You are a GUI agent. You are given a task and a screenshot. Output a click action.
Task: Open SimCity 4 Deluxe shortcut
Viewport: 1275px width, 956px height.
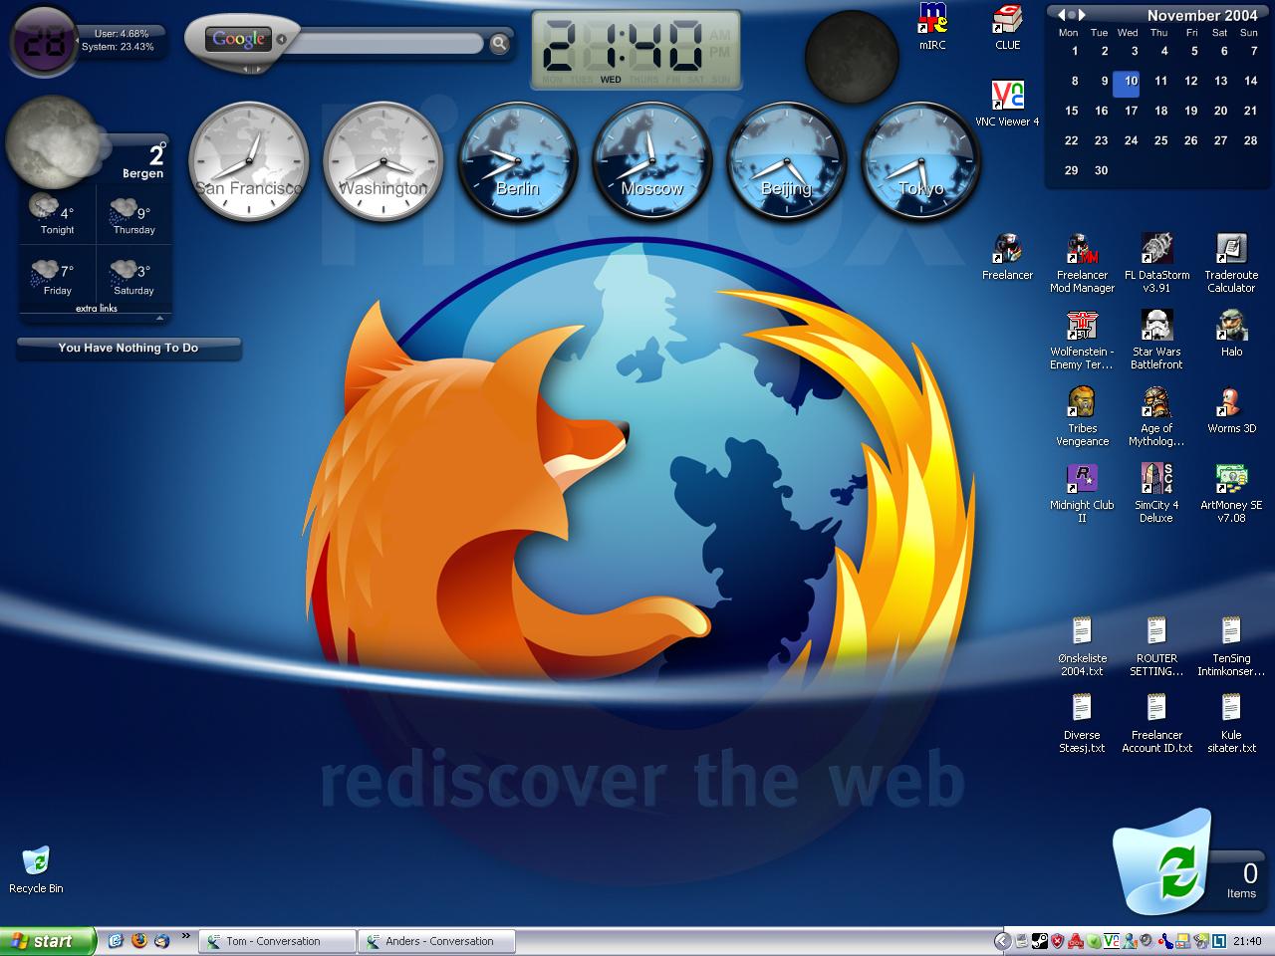(1156, 493)
